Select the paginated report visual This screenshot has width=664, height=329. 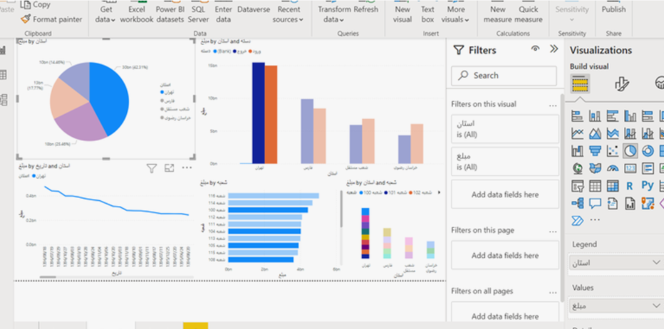click(630, 204)
